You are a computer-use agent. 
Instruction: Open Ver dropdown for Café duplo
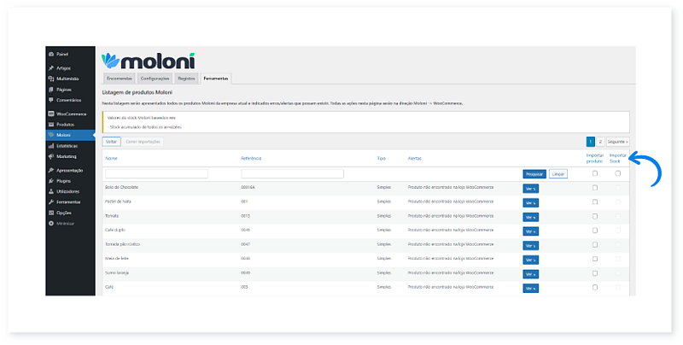(530, 231)
